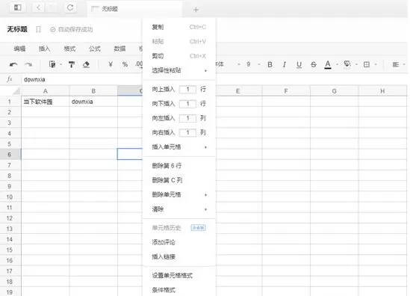Screen dimensions: 410x296
Task: Open a new tab with plus
Action: click(196, 10)
